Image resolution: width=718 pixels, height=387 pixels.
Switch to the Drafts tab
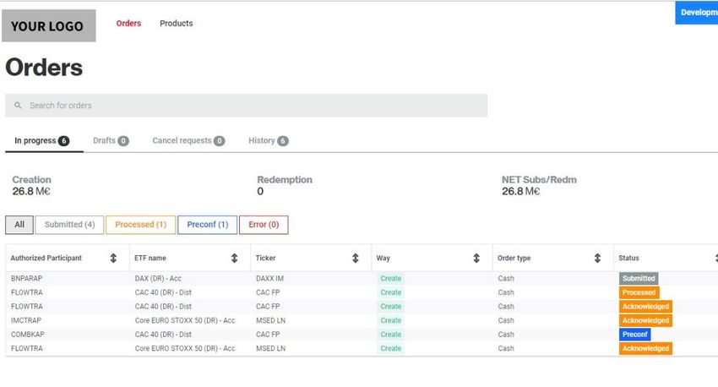(x=111, y=141)
